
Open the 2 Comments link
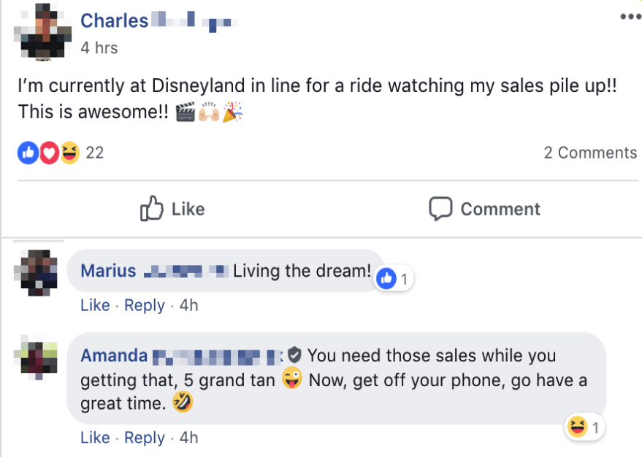pyautogui.click(x=590, y=153)
